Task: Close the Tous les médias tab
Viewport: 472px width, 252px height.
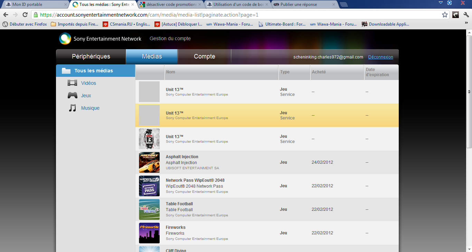Action: pyautogui.click(x=133, y=5)
